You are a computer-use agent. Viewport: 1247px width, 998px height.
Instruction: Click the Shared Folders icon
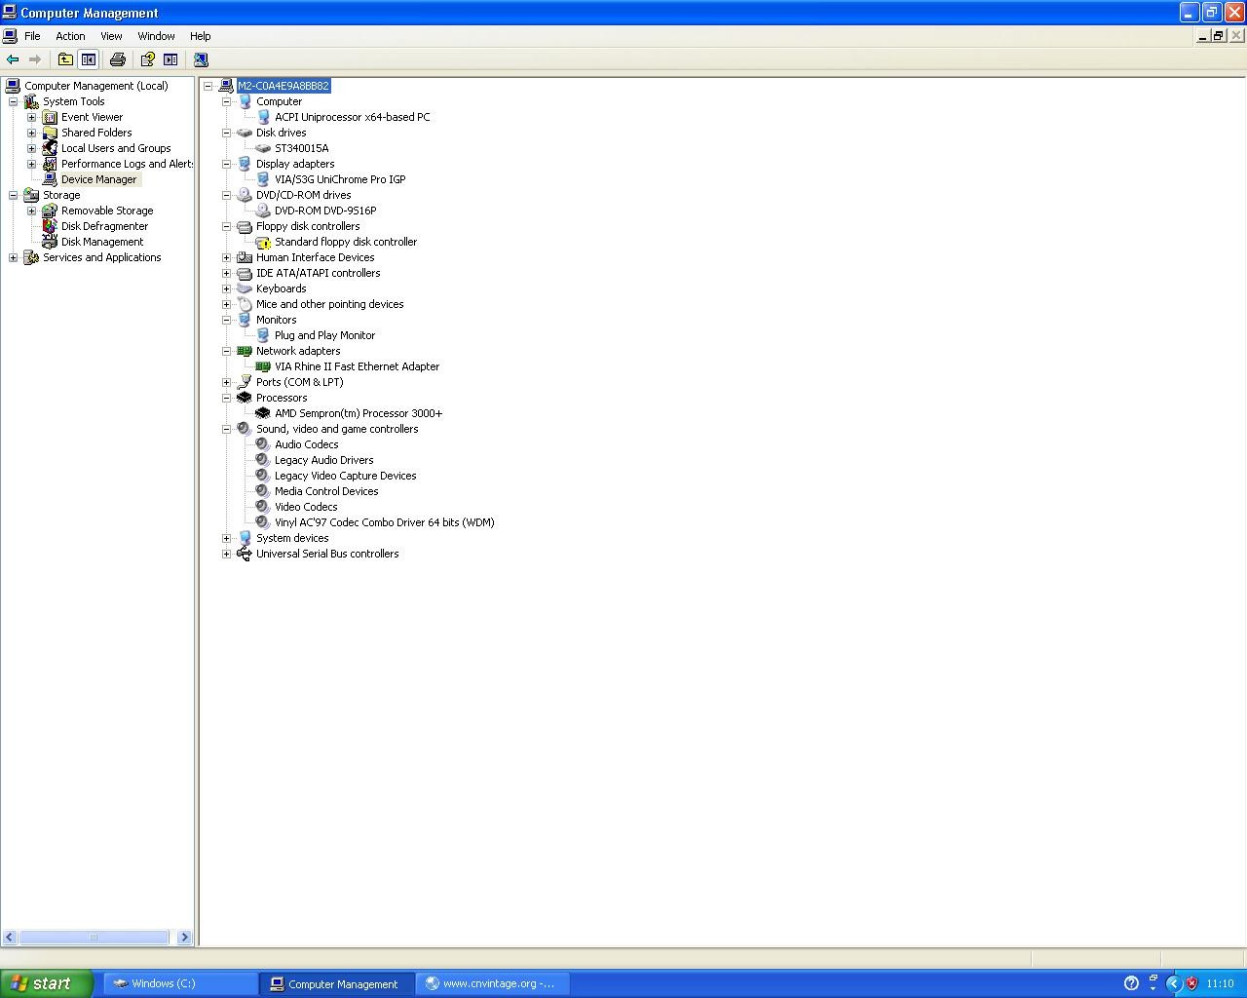pyautogui.click(x=50, y=133)
